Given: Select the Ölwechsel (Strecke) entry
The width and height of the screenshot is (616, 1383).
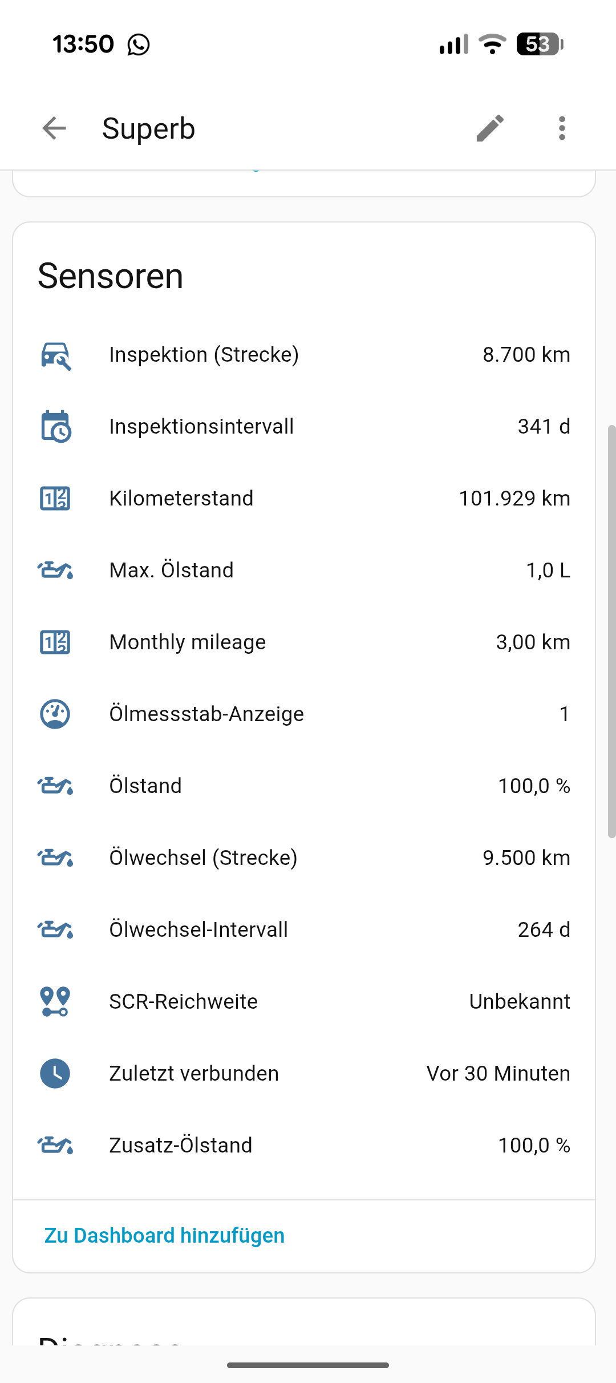Looking at the screenshot, I should point(304,858).
